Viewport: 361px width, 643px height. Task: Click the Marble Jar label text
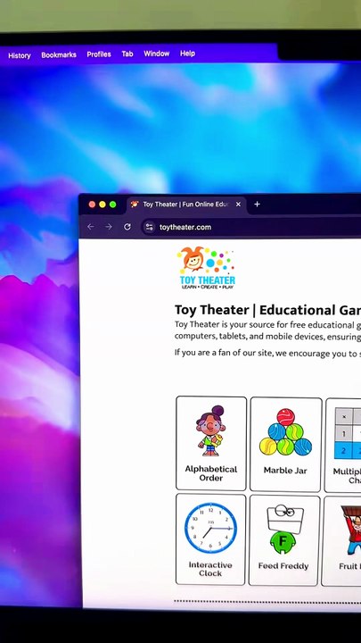point(285,471)
